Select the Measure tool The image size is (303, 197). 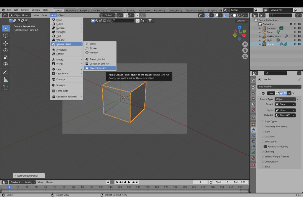[6, 79]
